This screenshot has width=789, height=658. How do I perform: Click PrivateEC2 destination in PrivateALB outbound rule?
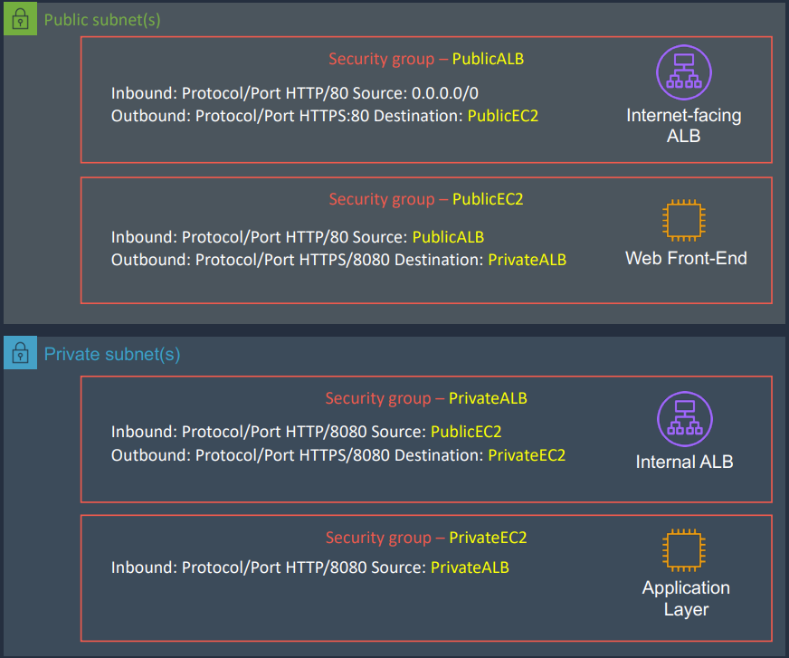(527, 455)
